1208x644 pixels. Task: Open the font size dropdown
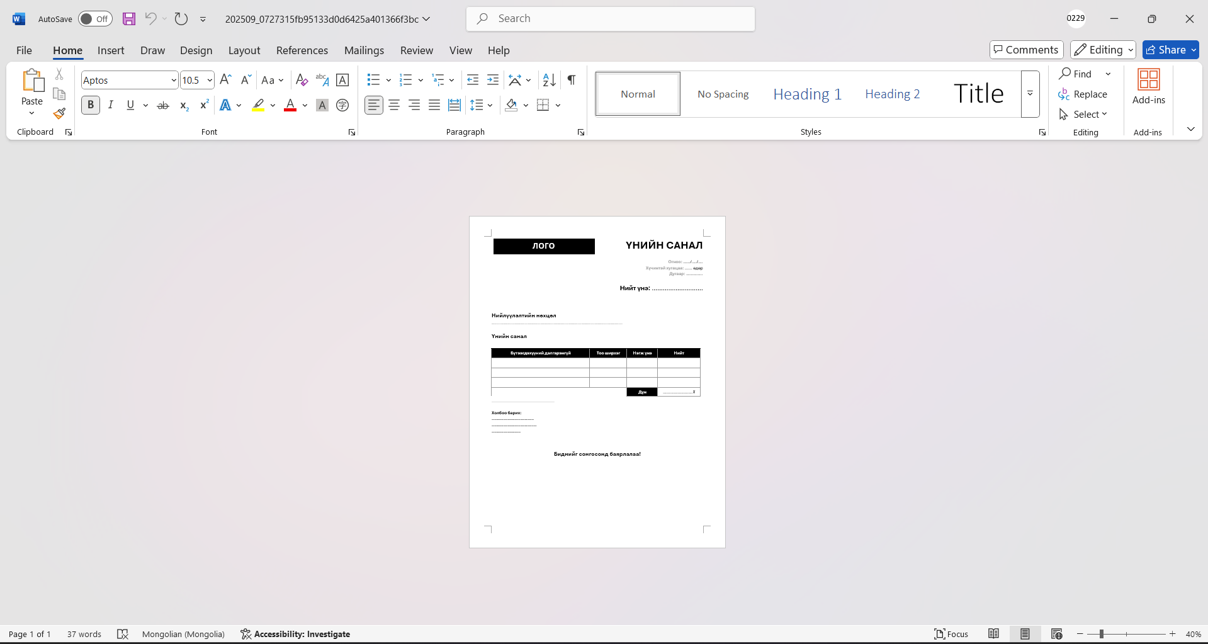click(210, 80)
